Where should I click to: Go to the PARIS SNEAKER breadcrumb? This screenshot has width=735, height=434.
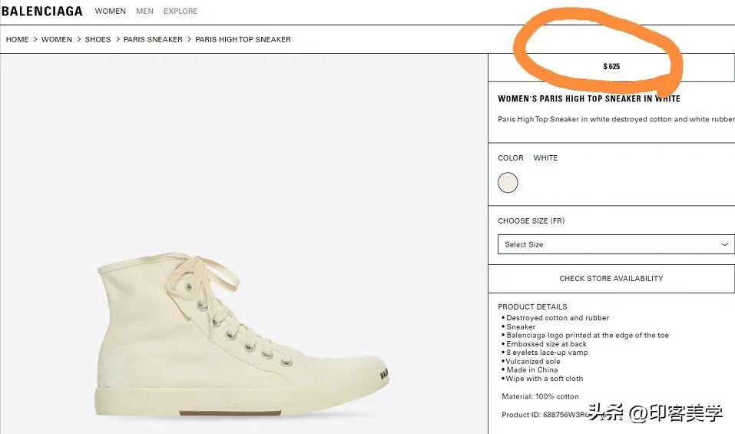point(153,39)
